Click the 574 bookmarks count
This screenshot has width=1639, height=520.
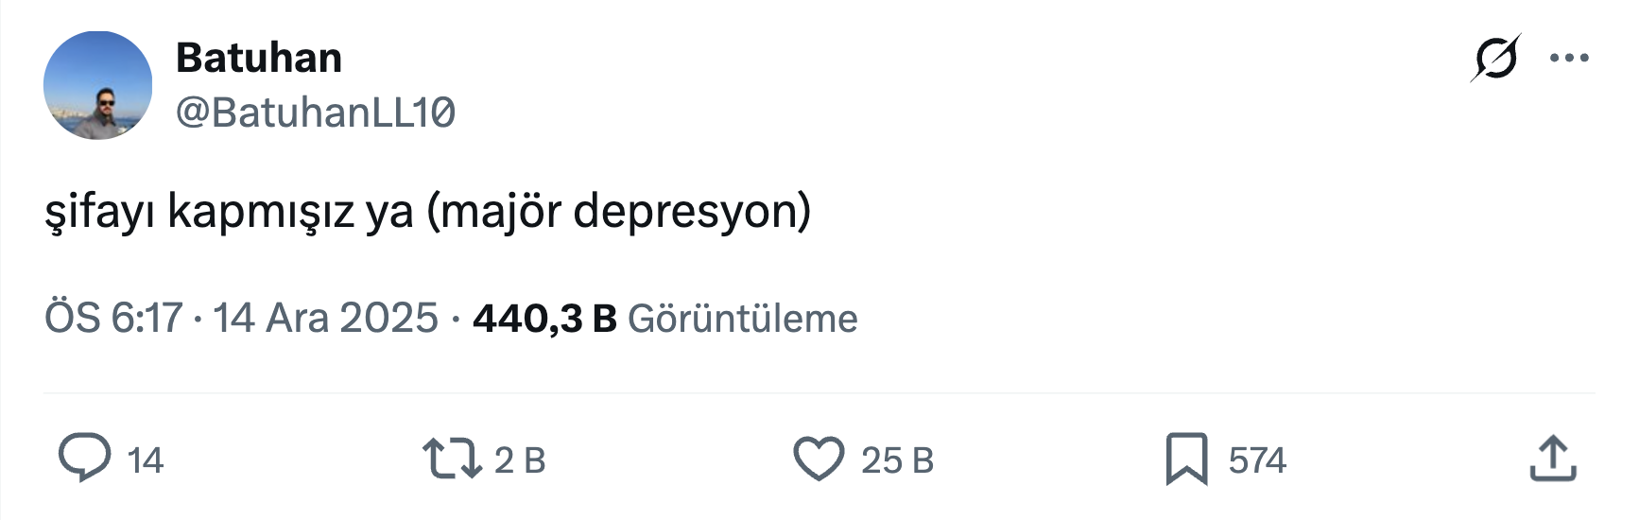tap(1257, 460)
